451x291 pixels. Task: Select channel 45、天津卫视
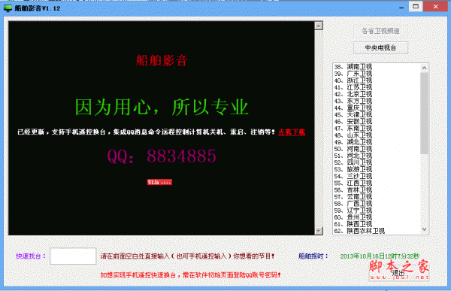pos(353,114)
